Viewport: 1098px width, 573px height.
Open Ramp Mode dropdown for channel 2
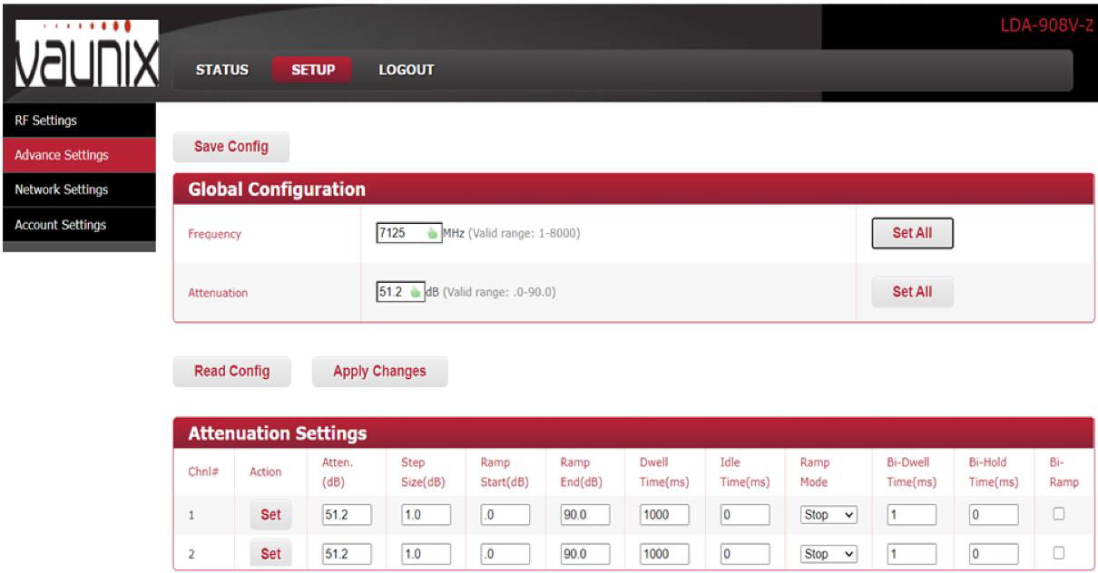point(828,553)
